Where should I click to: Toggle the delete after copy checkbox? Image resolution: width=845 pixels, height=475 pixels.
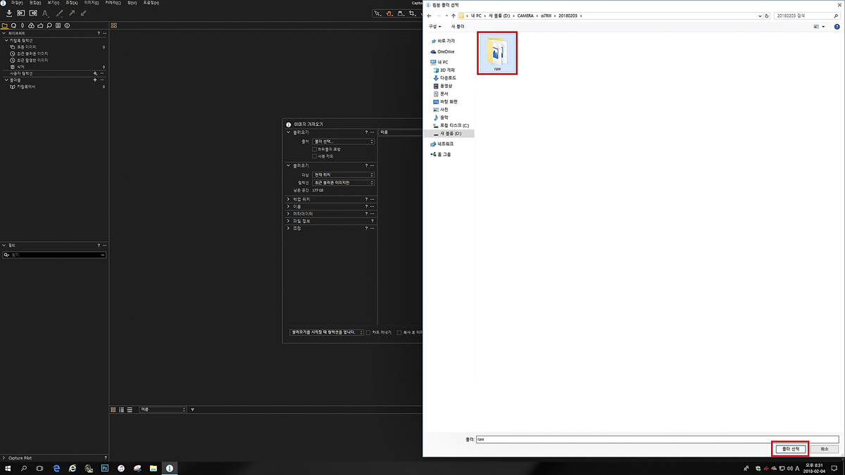399,332
